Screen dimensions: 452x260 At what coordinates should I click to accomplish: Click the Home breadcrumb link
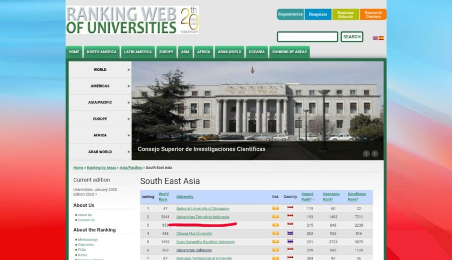[78, 168]
